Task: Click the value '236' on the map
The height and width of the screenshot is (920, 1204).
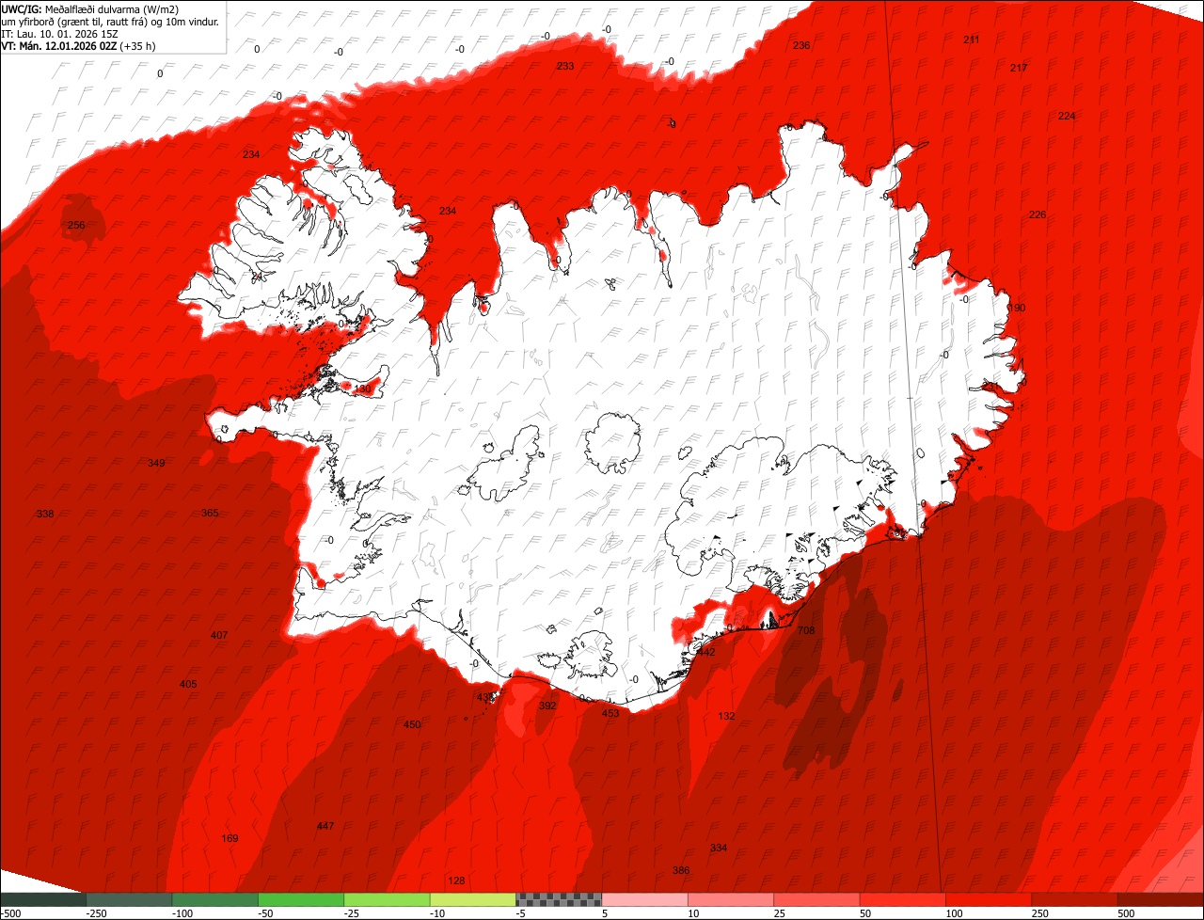Action: (x=801, y=45)
